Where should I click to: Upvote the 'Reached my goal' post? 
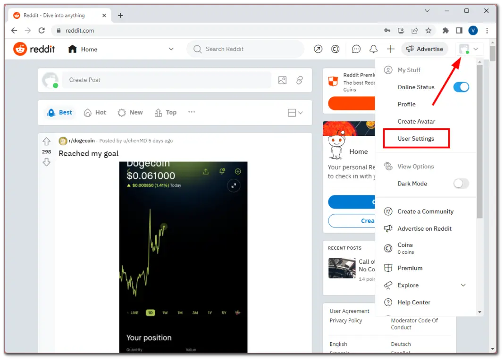pyautogui.click(x=46, y=141)
